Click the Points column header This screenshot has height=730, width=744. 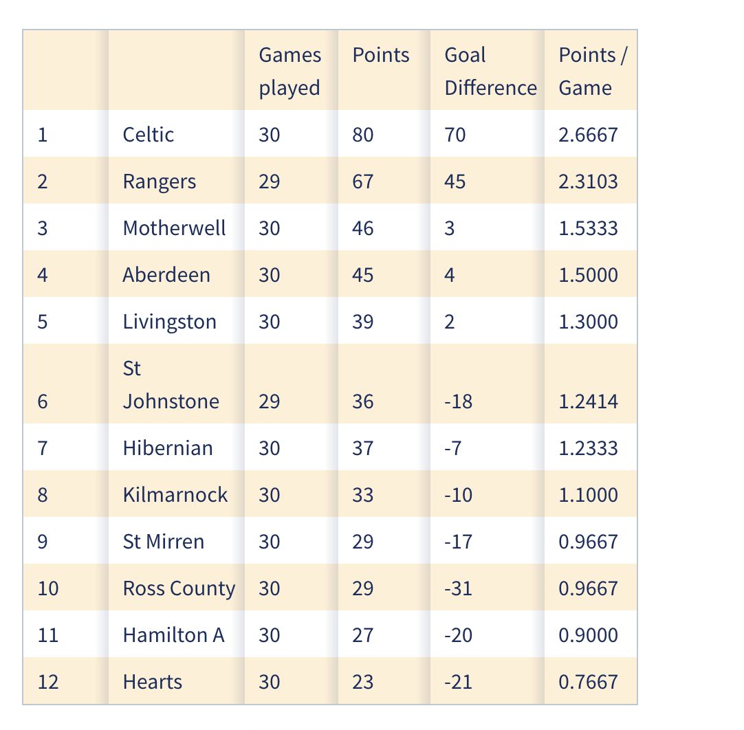381,56
